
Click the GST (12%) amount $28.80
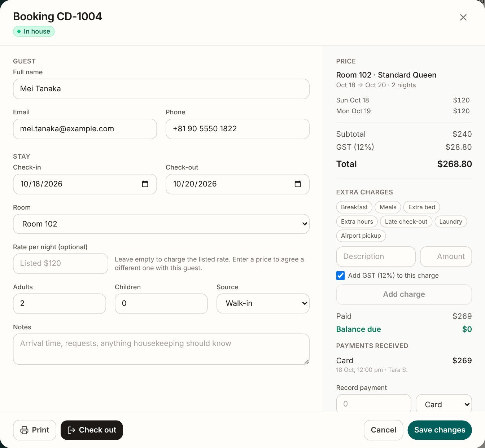(459, 147)
